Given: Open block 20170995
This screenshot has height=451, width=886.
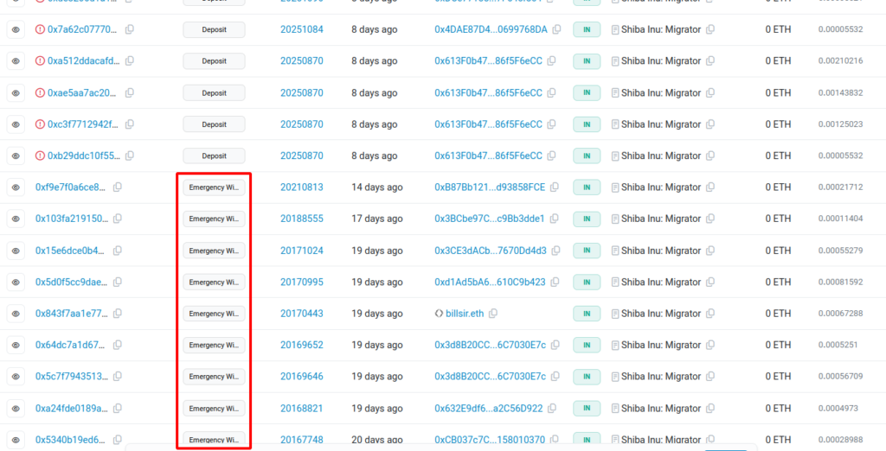Looking at the screenshot, I should click(x=302, y=282).
